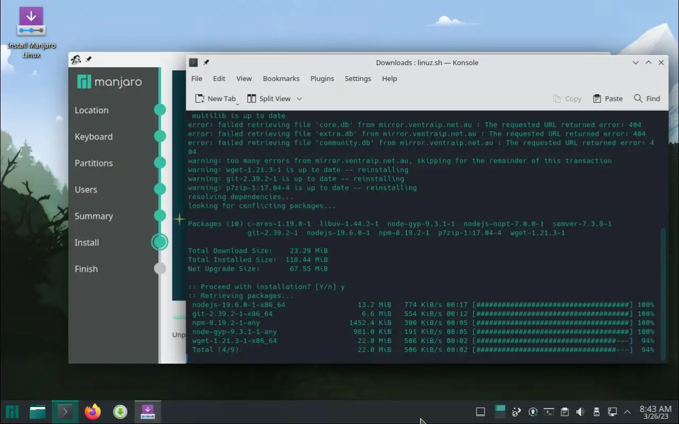The height and width of the screenshot is (424, 679).
Task: Open the removable USB devices tray icon
Action: (596, 412)
